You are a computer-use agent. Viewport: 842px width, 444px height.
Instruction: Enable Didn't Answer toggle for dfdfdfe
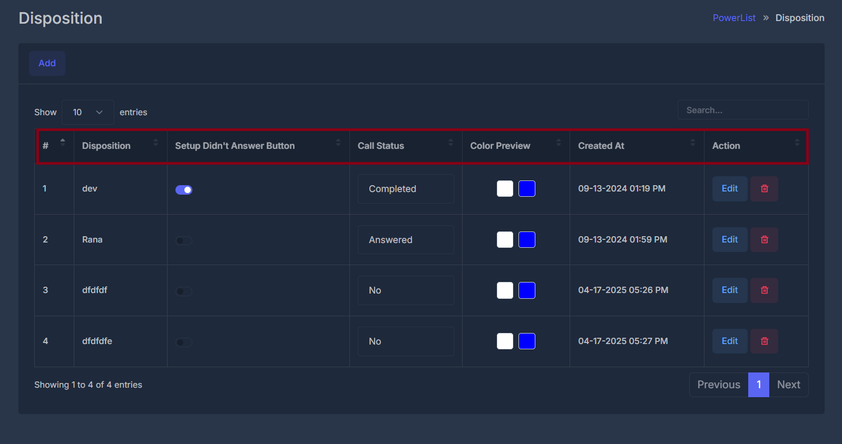pyautogui.click(x=184, y=342)
